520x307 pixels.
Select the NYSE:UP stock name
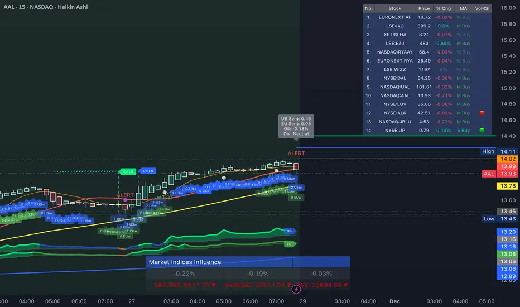[394, 131]
